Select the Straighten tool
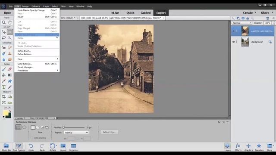This screenshot has width=276, height=155. point(9,102)
